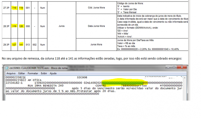Click the Notepad file icon in title bar
The height and width of the screenshot is (119, 201).
point(7,68)
